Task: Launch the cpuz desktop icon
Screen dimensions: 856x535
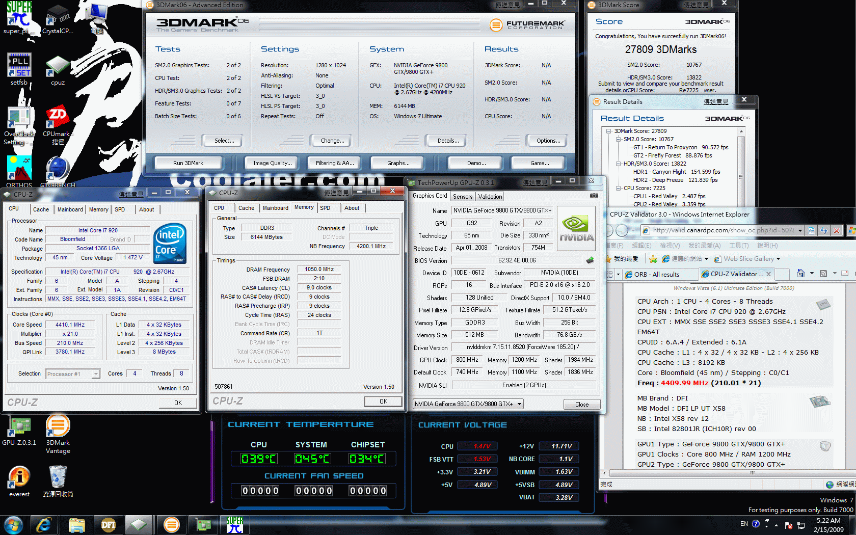Action: pos(58,70)
